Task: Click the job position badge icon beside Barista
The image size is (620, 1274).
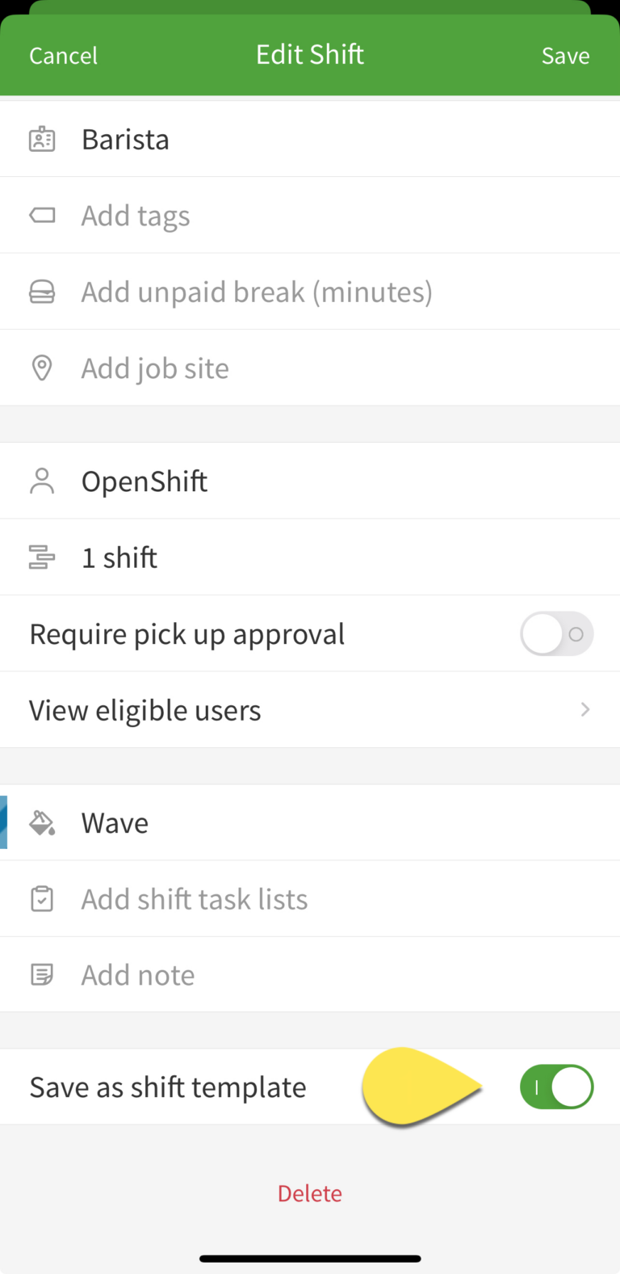Action: point(41,138)
